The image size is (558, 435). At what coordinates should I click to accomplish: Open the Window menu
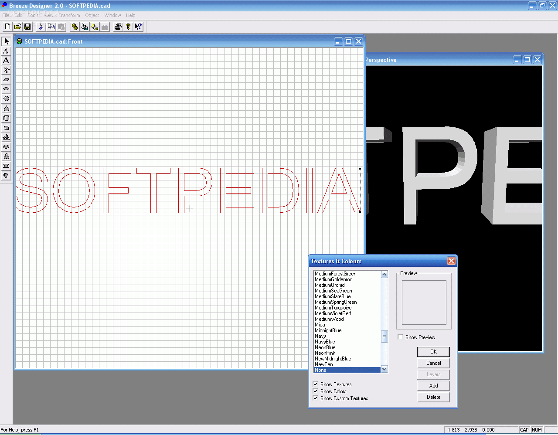(x=112, y=15)
